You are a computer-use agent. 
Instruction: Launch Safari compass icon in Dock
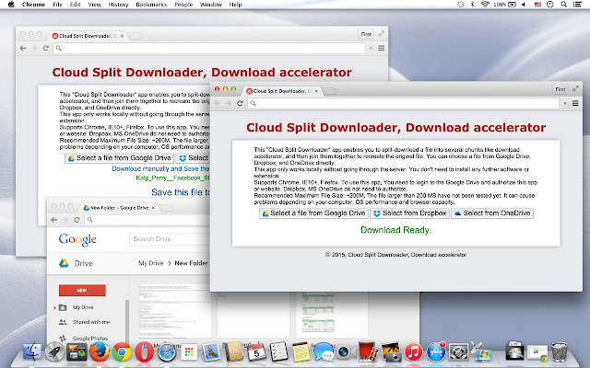[167, 351]
